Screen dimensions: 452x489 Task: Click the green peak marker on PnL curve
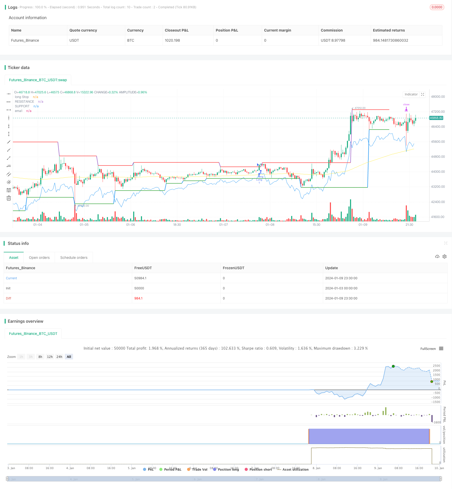tap(393, 366)
